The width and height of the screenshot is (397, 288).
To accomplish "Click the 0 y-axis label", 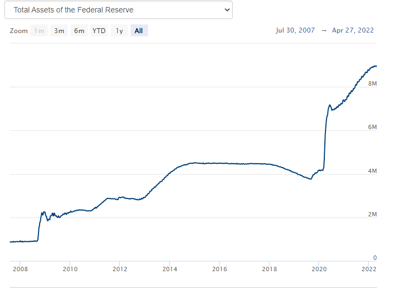I will pos(375,258).
